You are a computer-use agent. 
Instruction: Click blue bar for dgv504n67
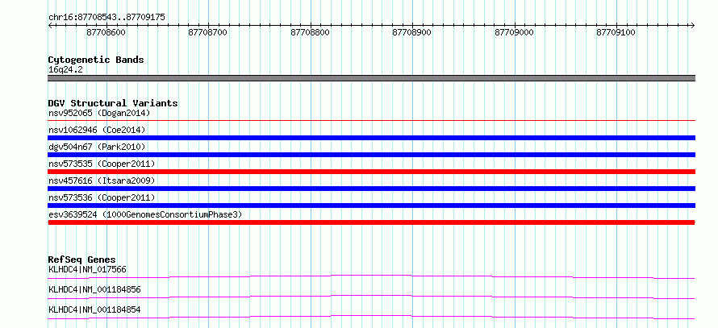pyautogui.click(x=371, y=155)
